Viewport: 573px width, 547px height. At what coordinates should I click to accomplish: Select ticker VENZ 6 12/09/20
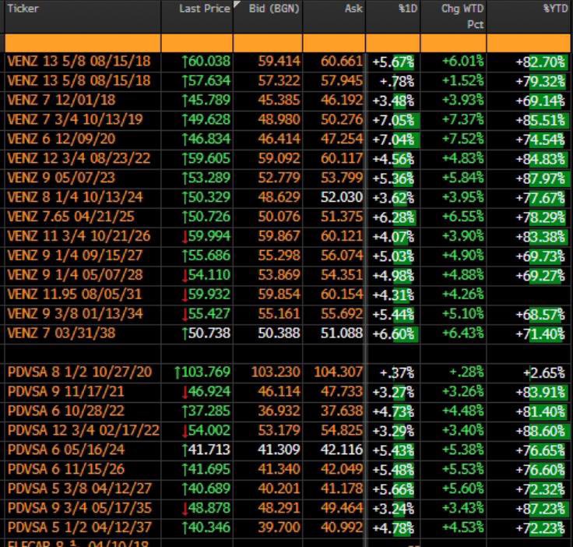coord(61,139)
